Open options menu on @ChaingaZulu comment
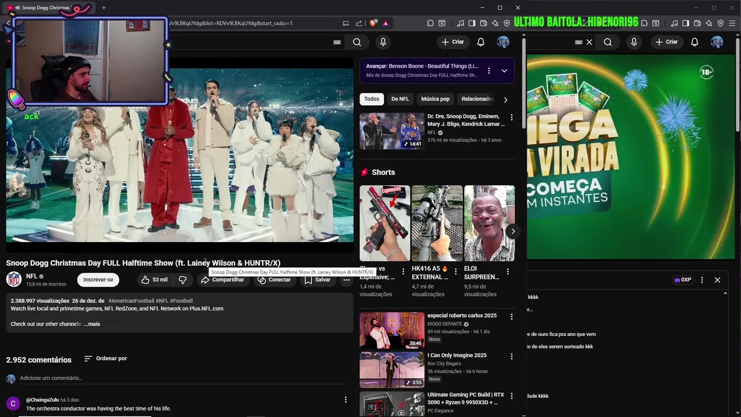Viewport: 741px width, 417px height. coord(346,400)
